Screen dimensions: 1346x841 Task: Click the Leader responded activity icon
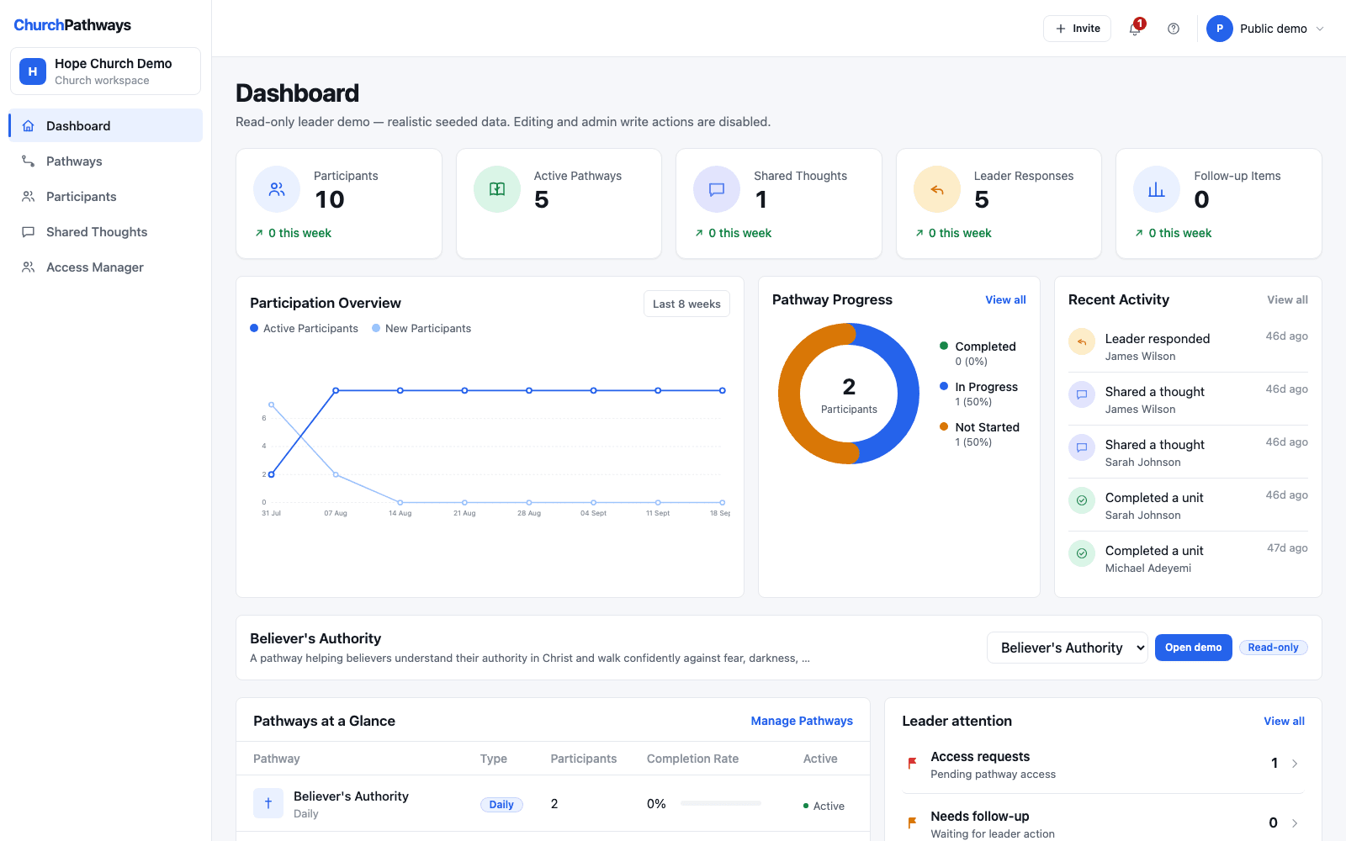1082,341
